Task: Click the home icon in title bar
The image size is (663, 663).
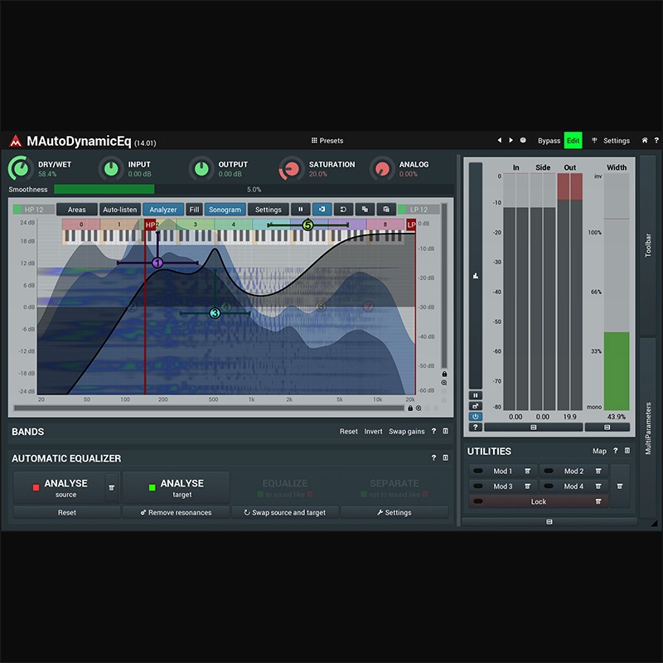Action: [x=645, y=140]
